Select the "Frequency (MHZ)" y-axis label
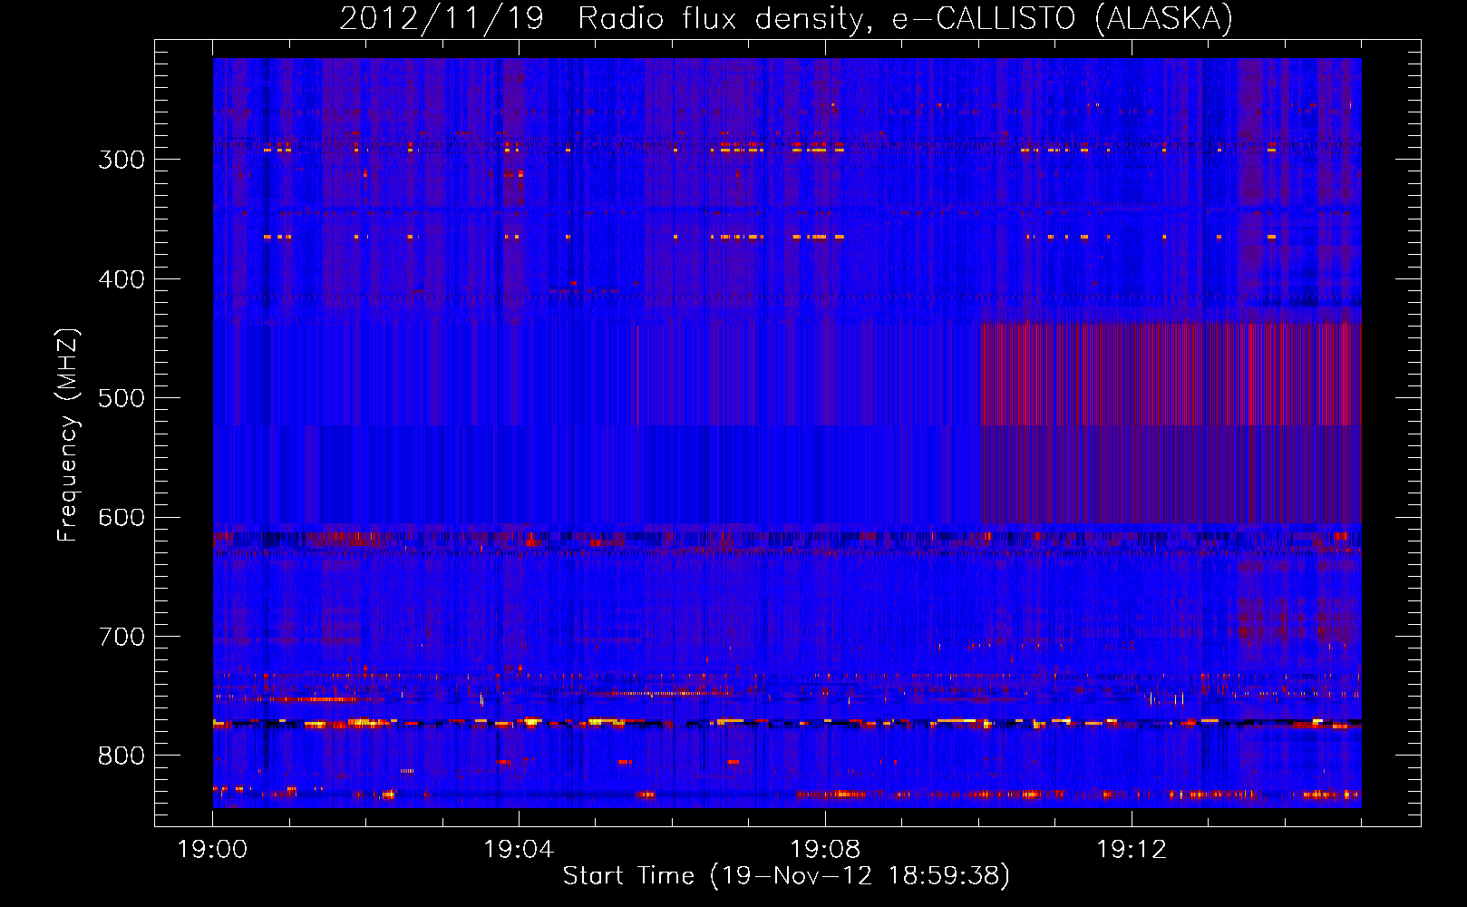 68,434
